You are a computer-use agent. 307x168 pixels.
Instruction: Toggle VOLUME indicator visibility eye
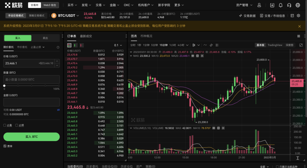213,128
